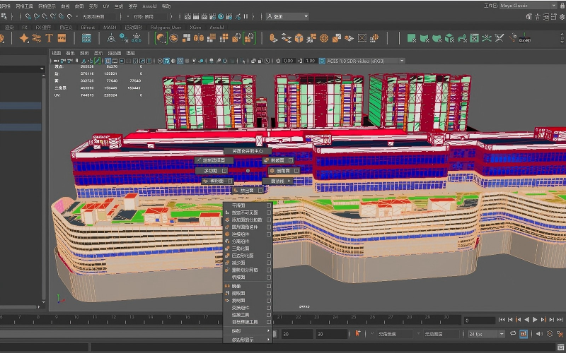Select the Super Shape star shelf icon
566x353 pixels.
coord(24,38)
